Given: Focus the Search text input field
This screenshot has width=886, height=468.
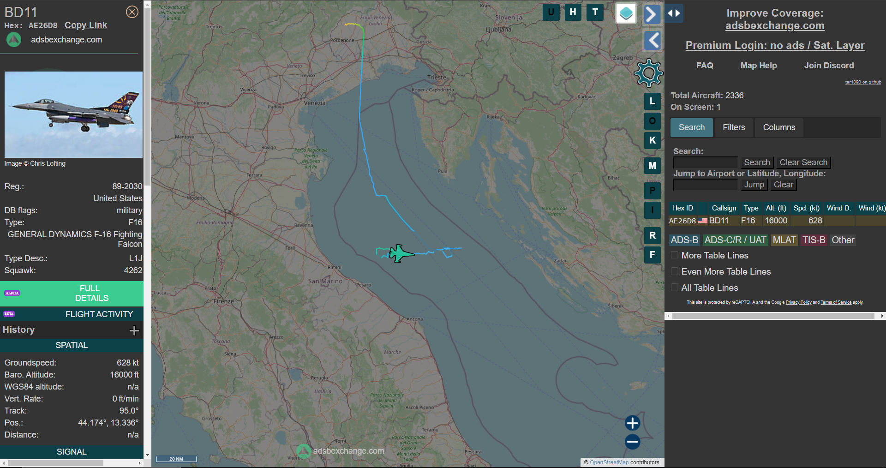Looking at the screenshot, I should click(706, 162).
